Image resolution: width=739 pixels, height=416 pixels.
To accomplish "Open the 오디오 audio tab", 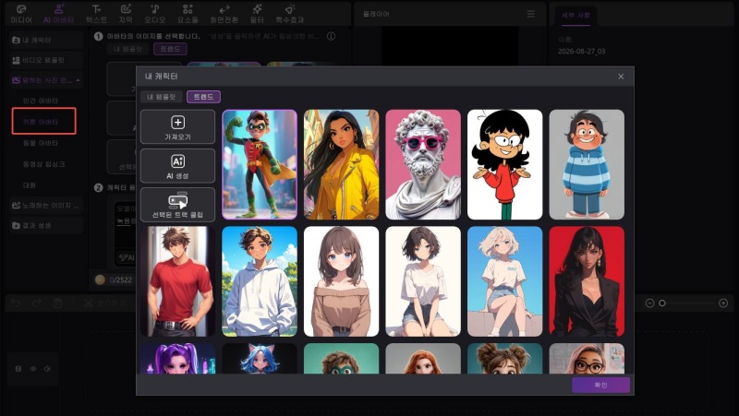I will pos(154,14).
